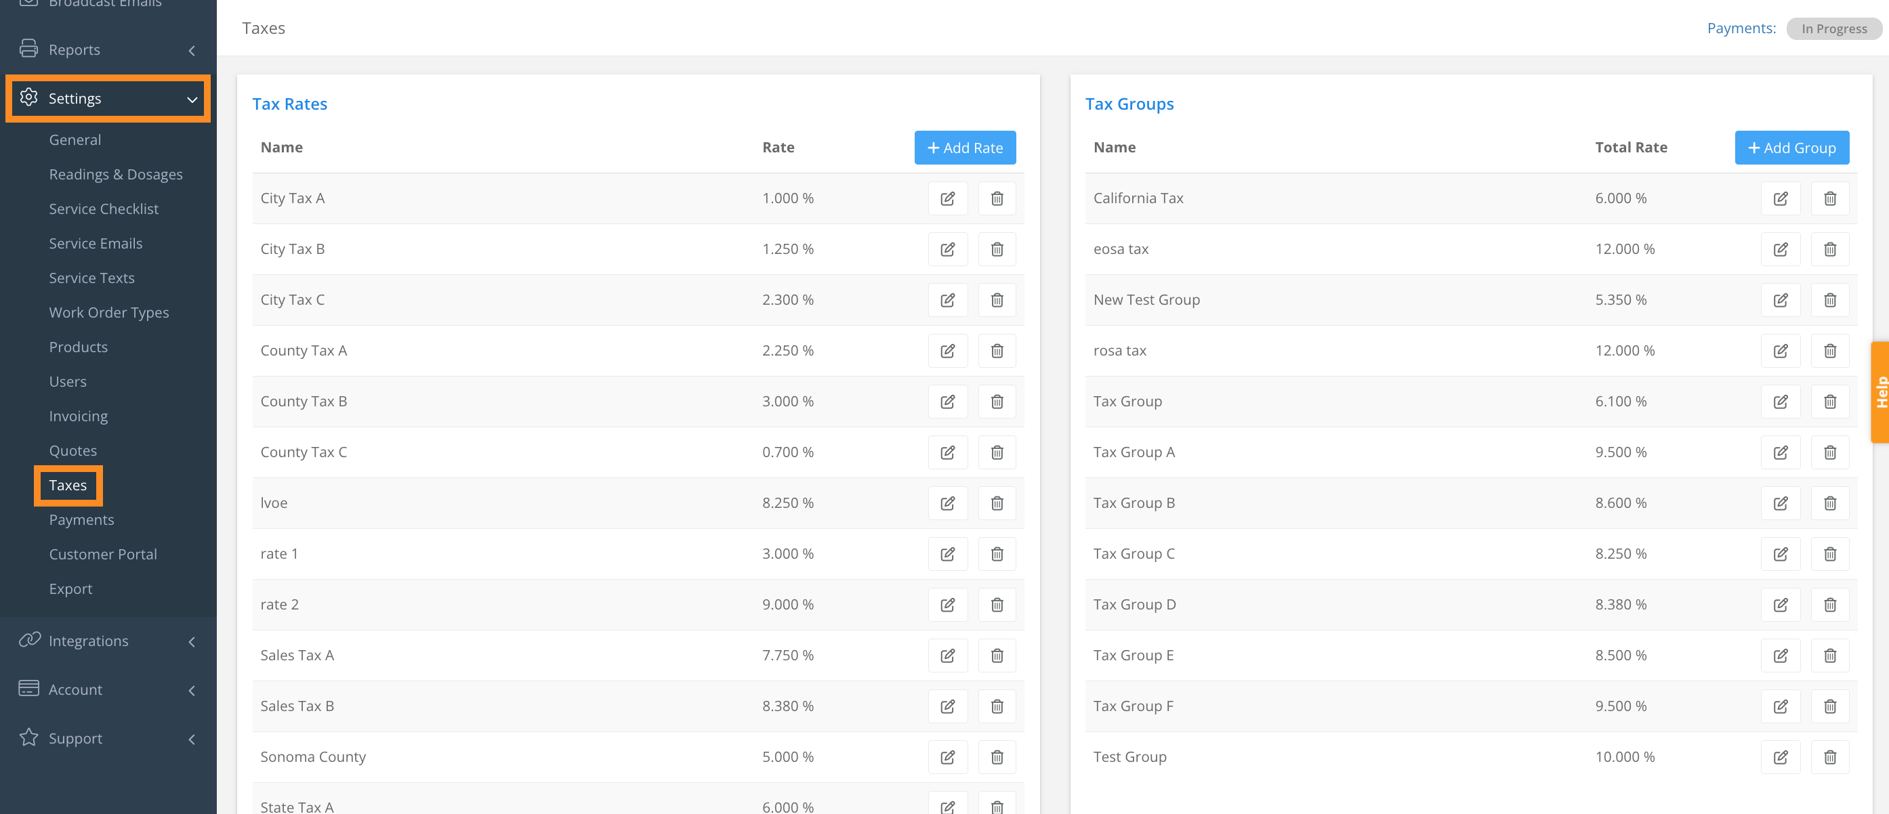The width and height of the screenshot is (1889, 814).
Task: Open Readings & Dosages settings
Action: [116, 174]
